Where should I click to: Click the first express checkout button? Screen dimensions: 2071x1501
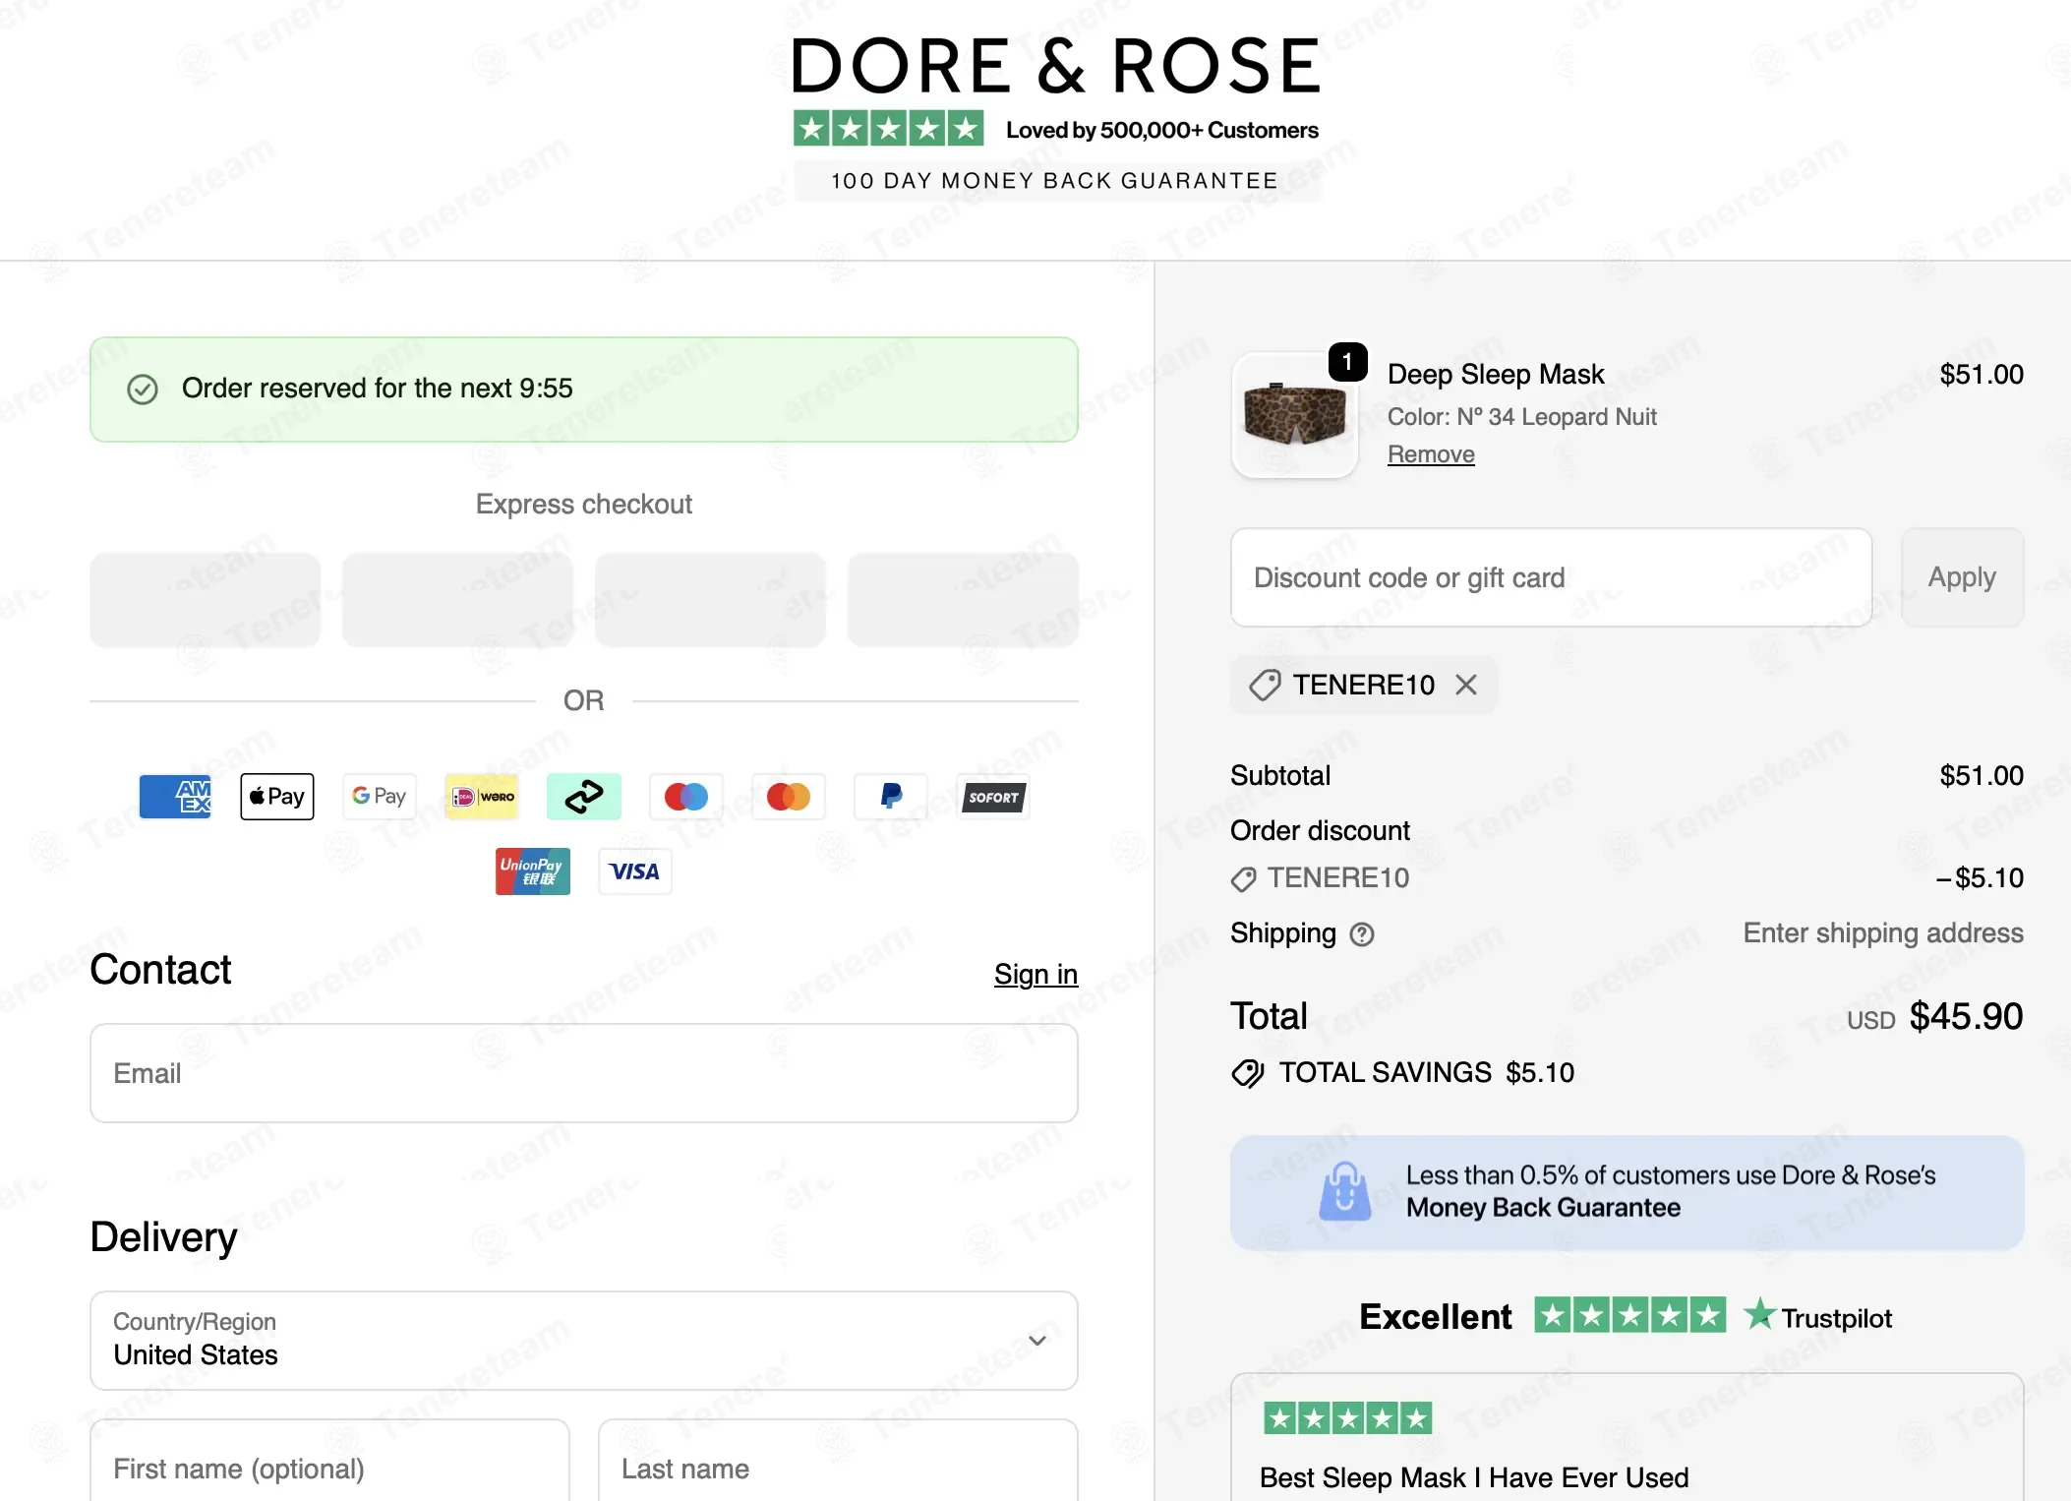coord(206,600)
